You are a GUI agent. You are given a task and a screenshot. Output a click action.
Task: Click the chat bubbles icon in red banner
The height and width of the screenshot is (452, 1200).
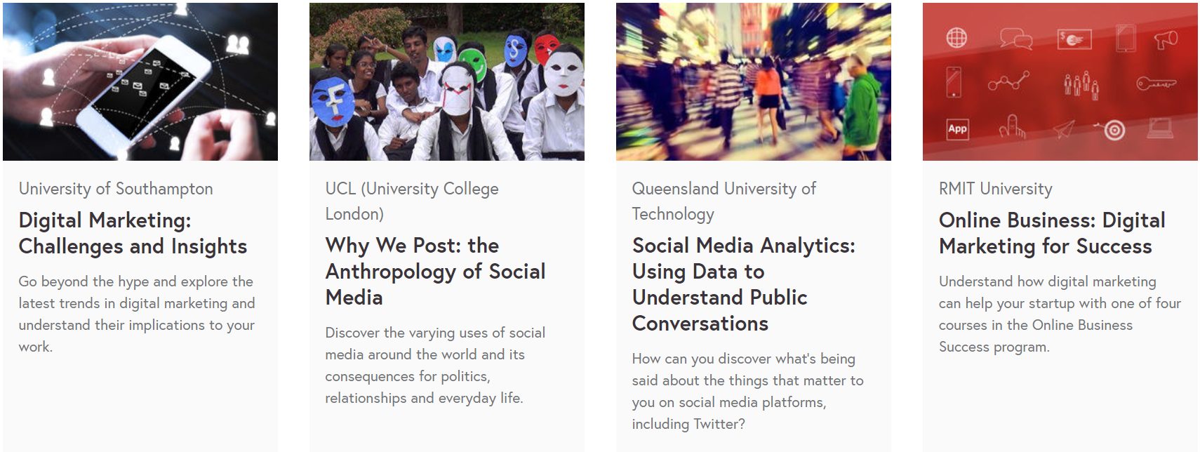click(x=1016, y=39)
